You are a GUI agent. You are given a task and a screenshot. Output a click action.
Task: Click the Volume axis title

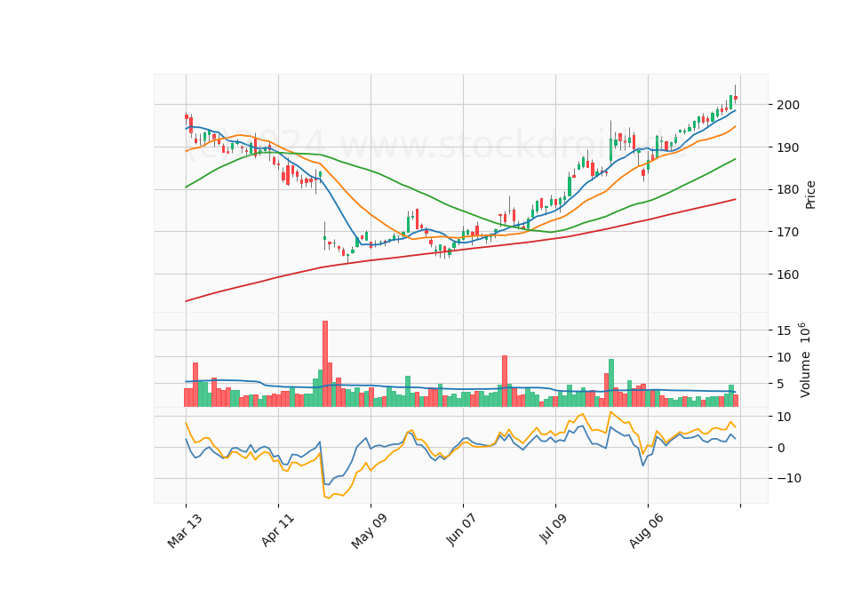[805, 360]
